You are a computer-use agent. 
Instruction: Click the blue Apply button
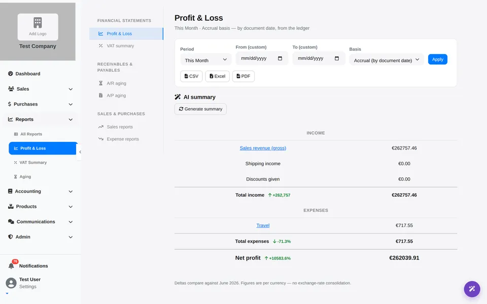click(438, 59)
